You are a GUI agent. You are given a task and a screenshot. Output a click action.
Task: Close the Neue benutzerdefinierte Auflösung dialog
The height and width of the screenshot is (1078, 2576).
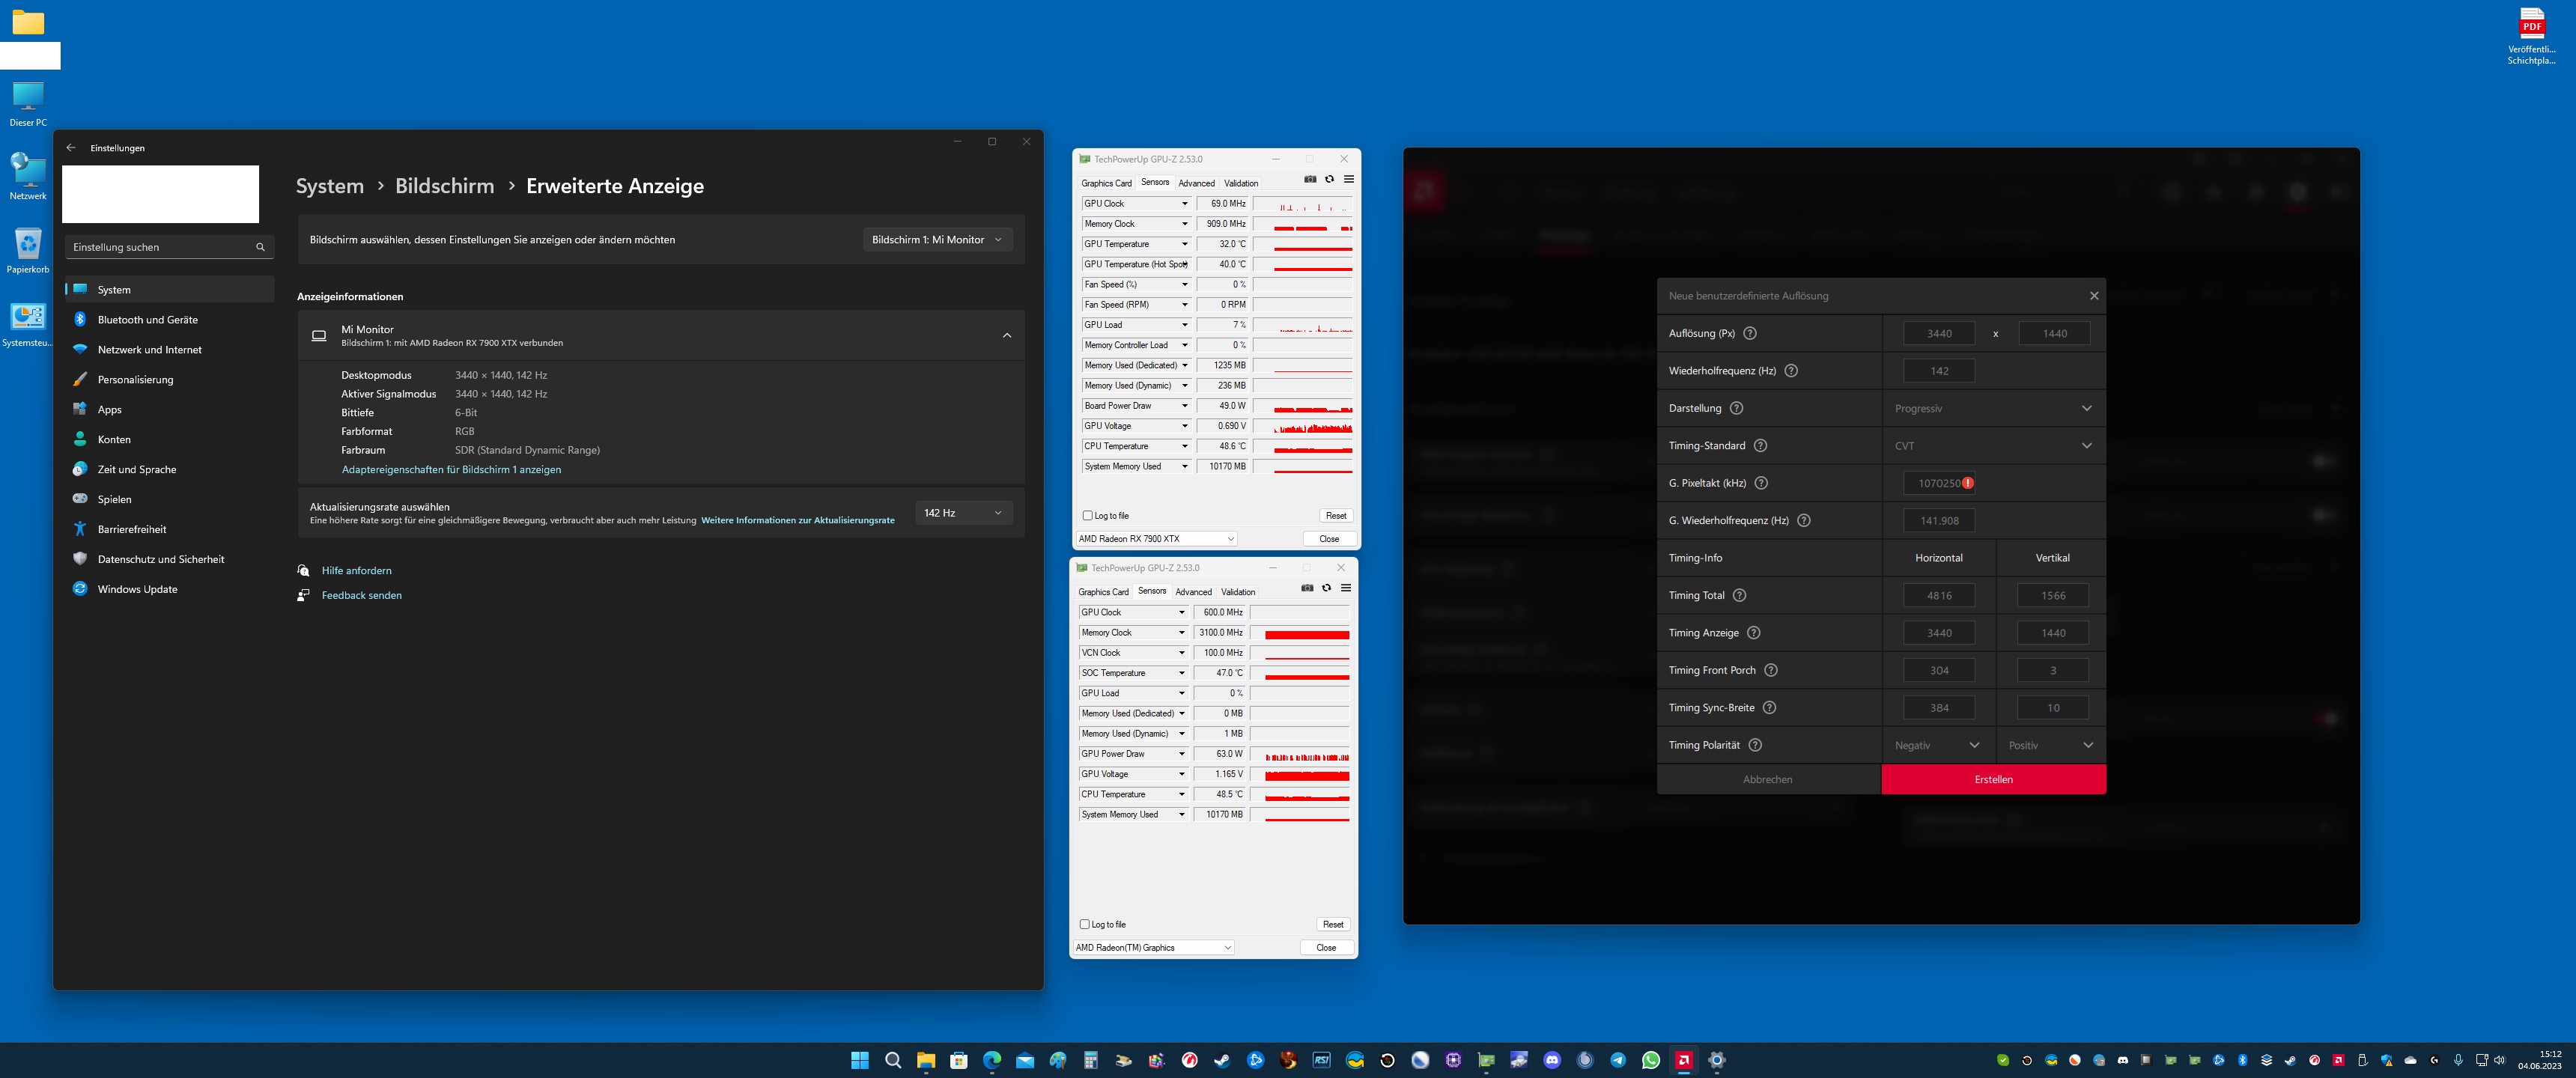click(2094, 296)
